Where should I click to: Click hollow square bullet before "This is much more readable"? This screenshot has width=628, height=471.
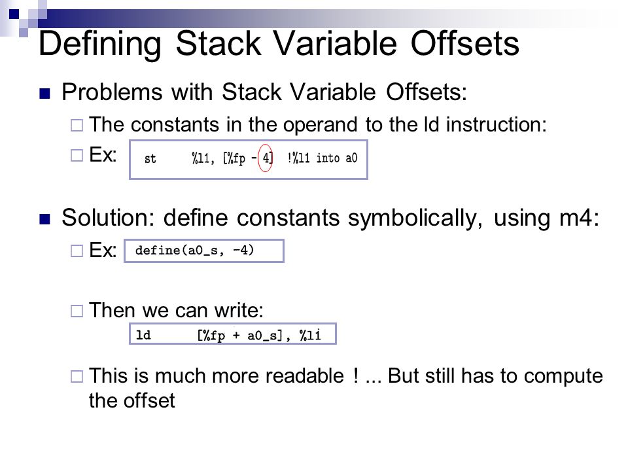point(77,377)
